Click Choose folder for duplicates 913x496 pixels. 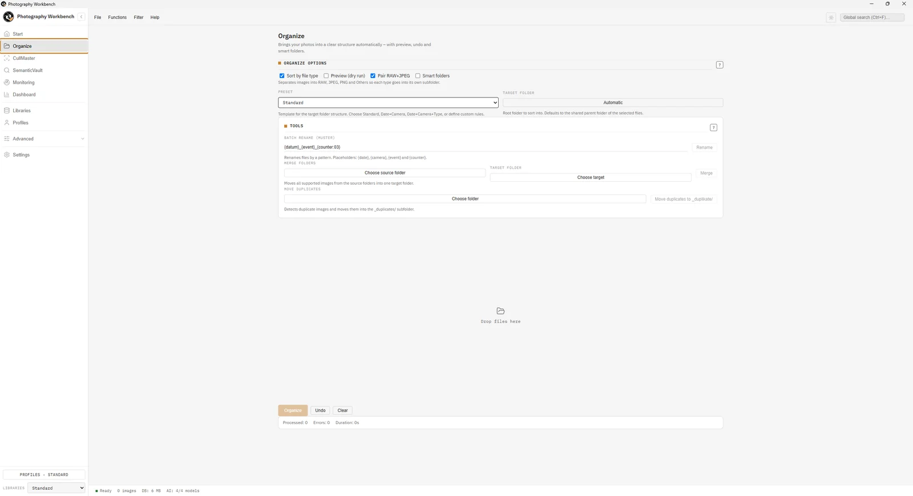pyautogui.click(x=465, y=199)
